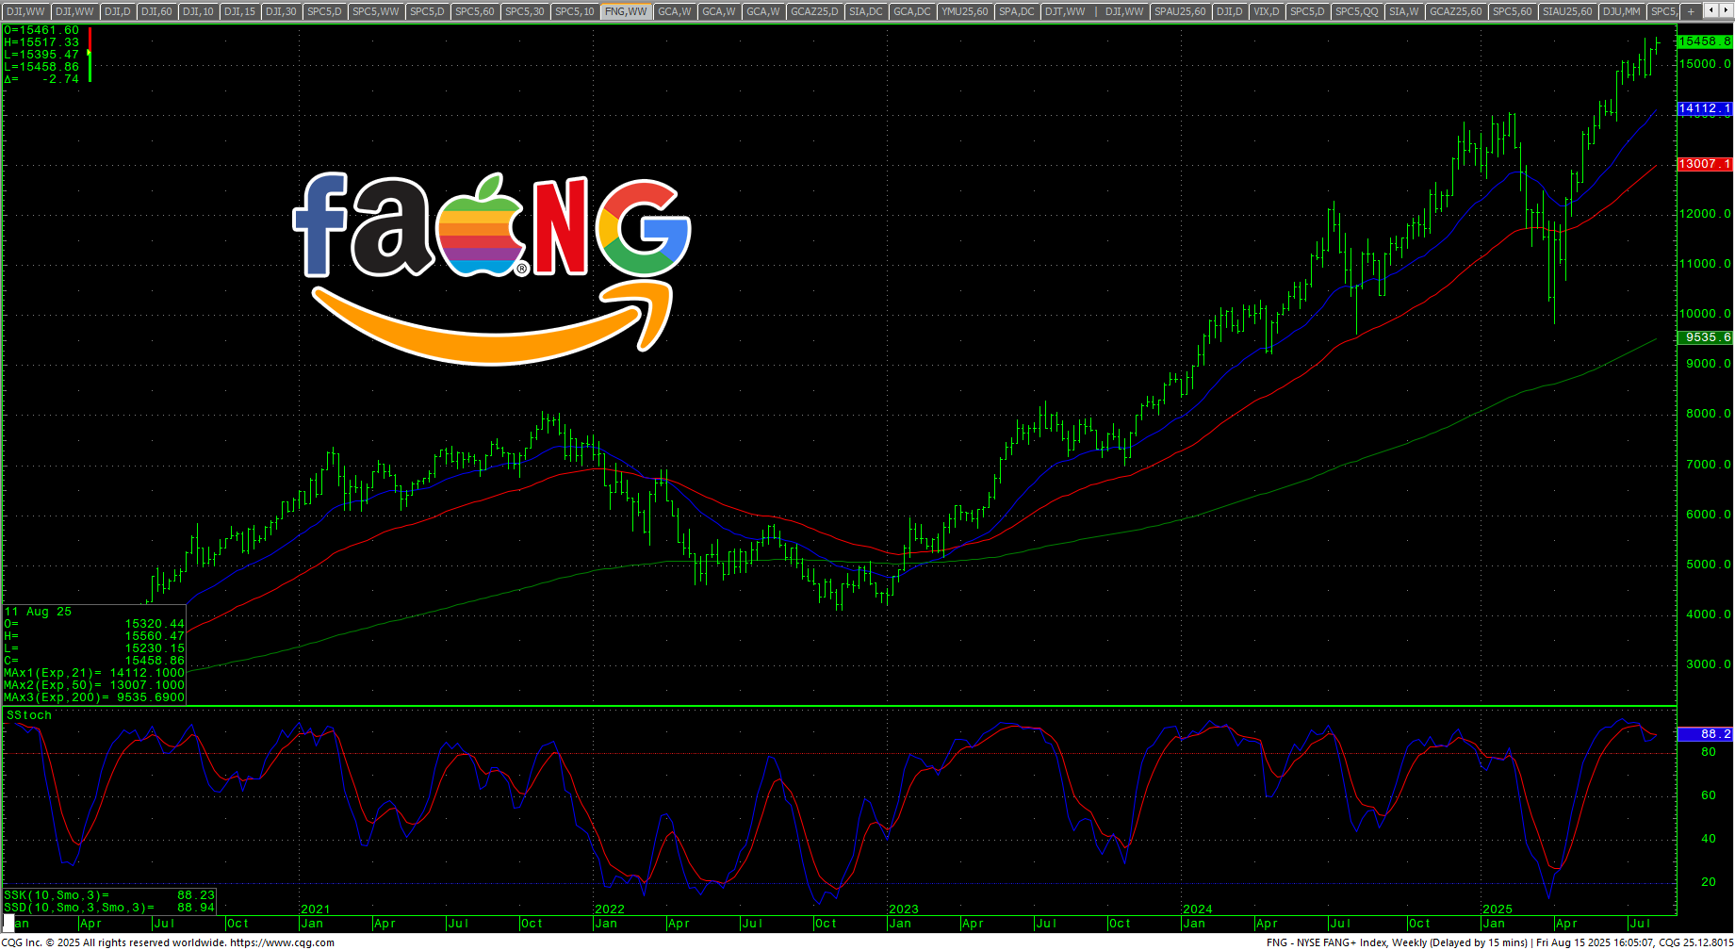The image size is (1735, 950).
Task: Open the SPC5,QQ tab
Action: point(1356,11)
